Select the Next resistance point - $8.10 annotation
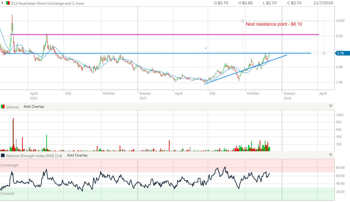350x202 pixels. pyautogui.click(x=274, y=24)
